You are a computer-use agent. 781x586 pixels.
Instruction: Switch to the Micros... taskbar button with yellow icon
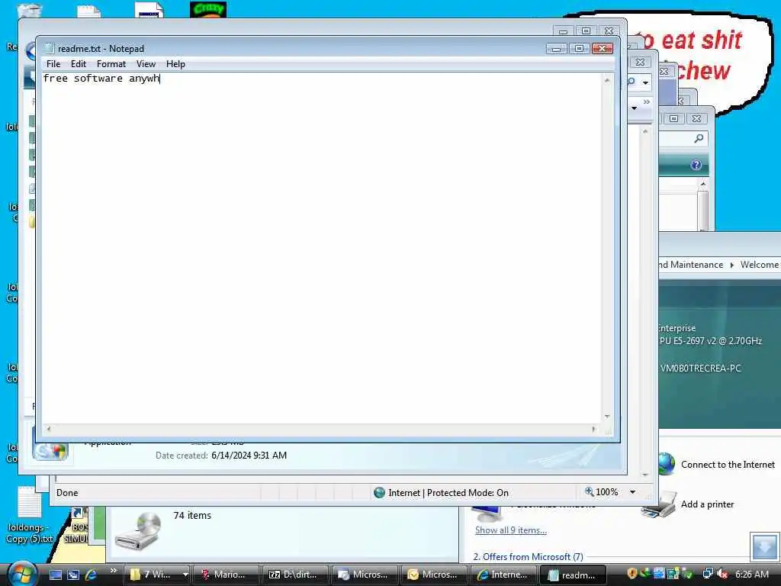433,575
